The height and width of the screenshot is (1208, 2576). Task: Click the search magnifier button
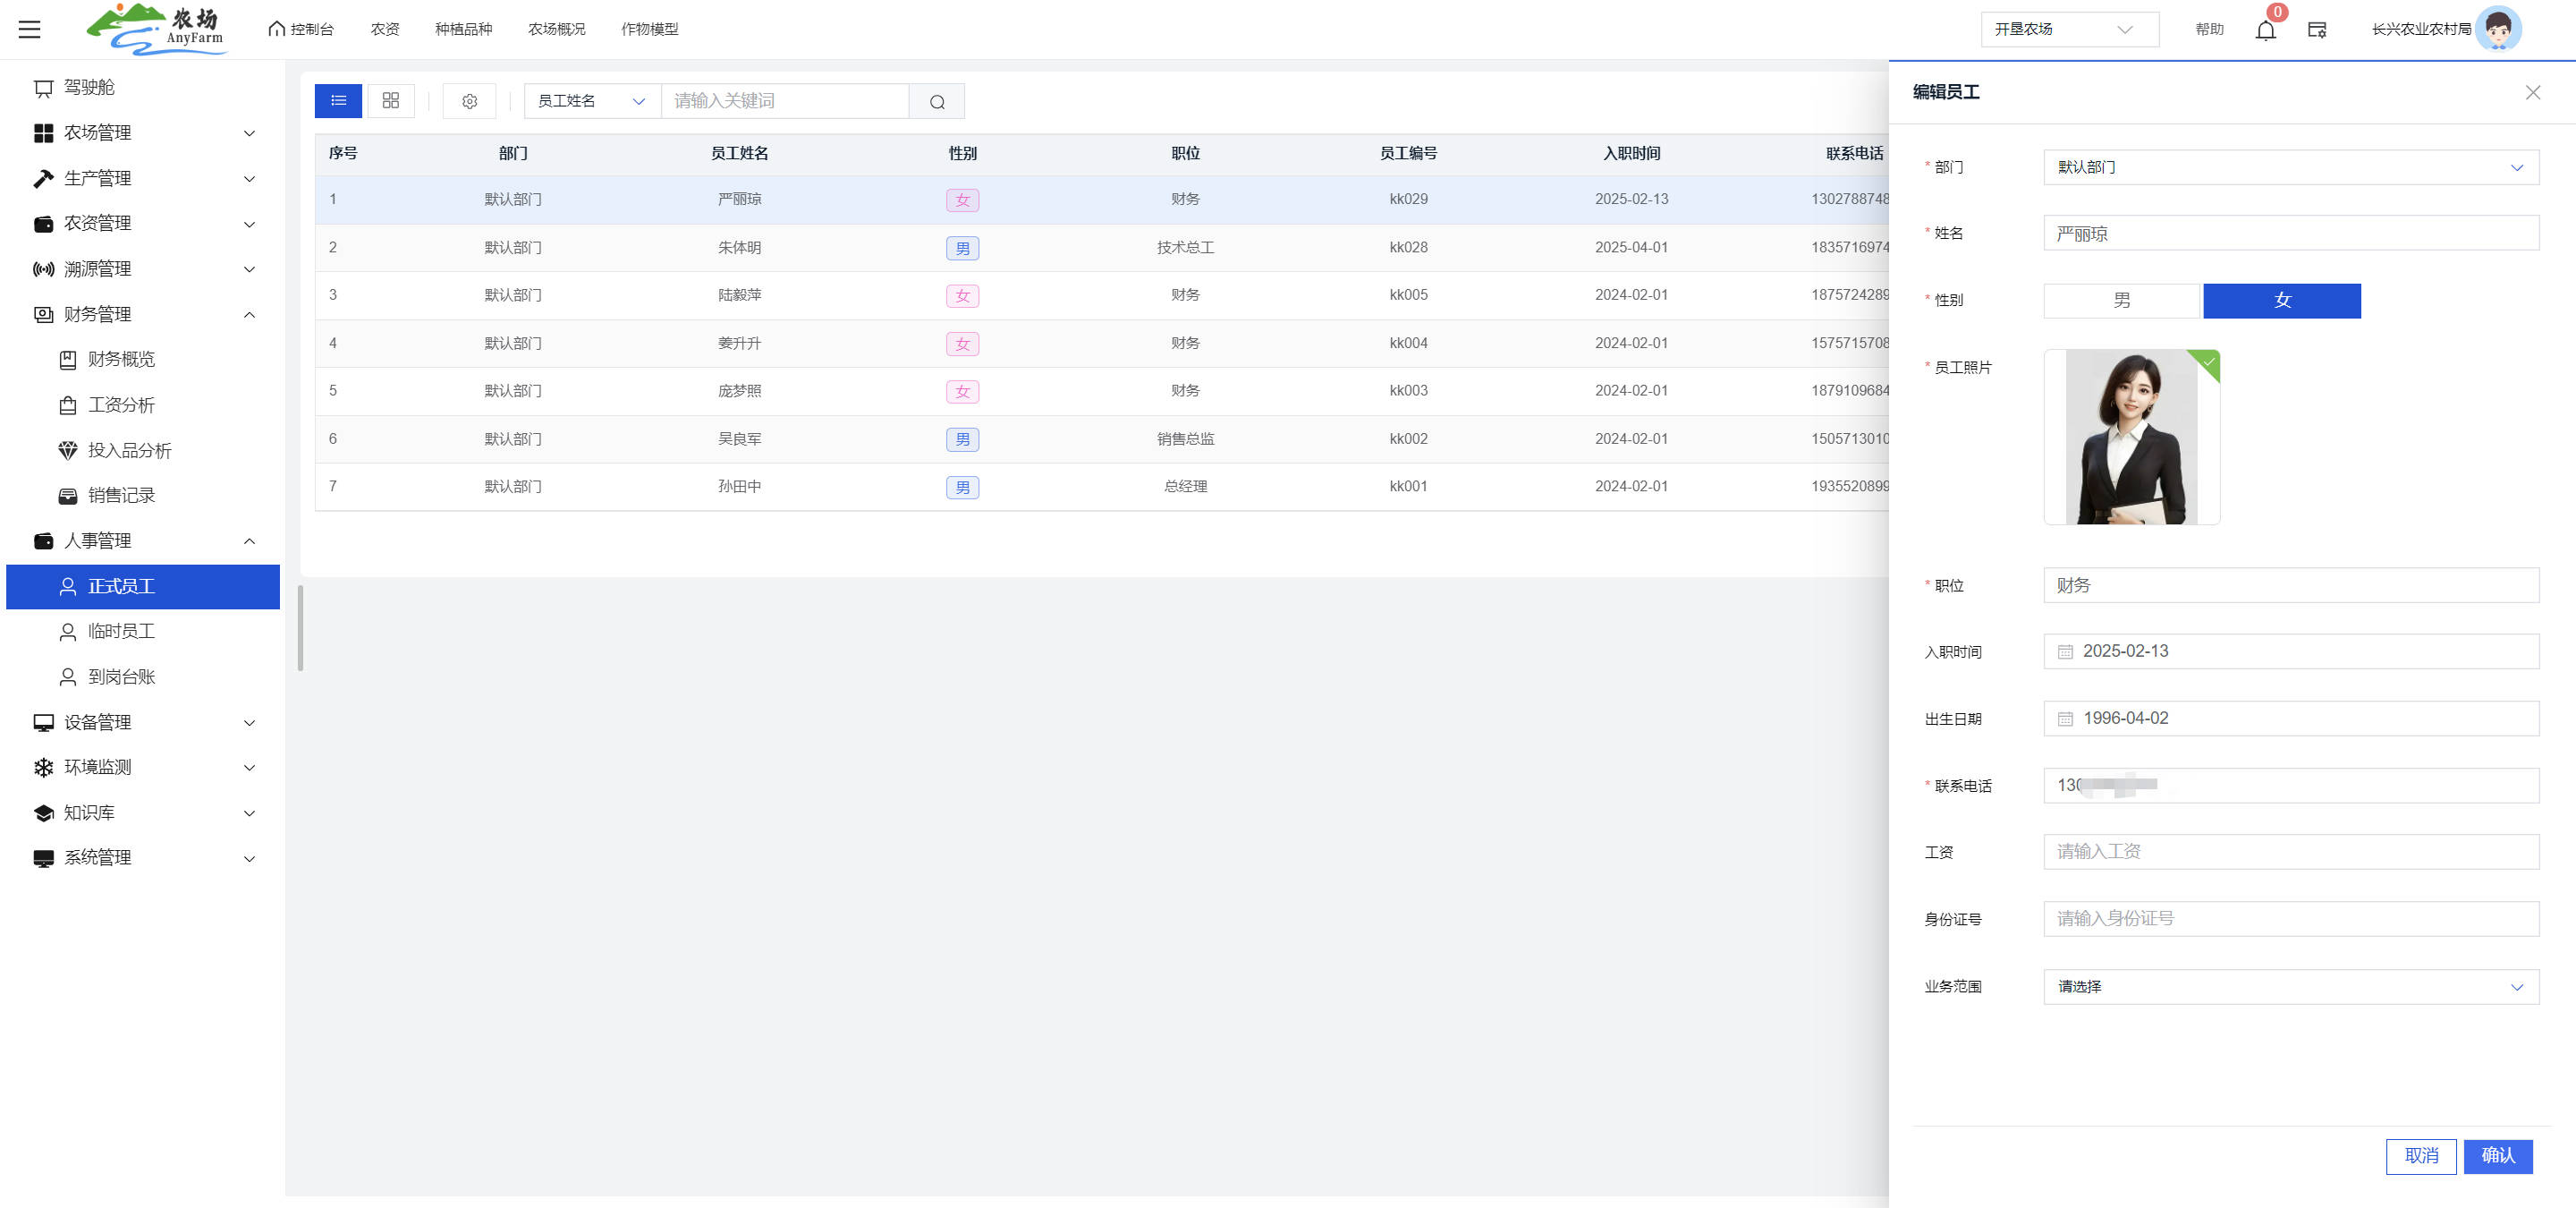click(936, 101)
